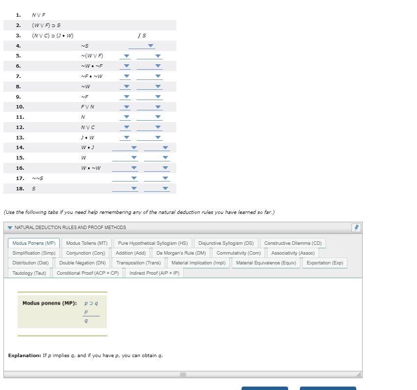Pin the Natural Deduction Rules panel
The image size is (417, 390).
click(x=356, y=227)
